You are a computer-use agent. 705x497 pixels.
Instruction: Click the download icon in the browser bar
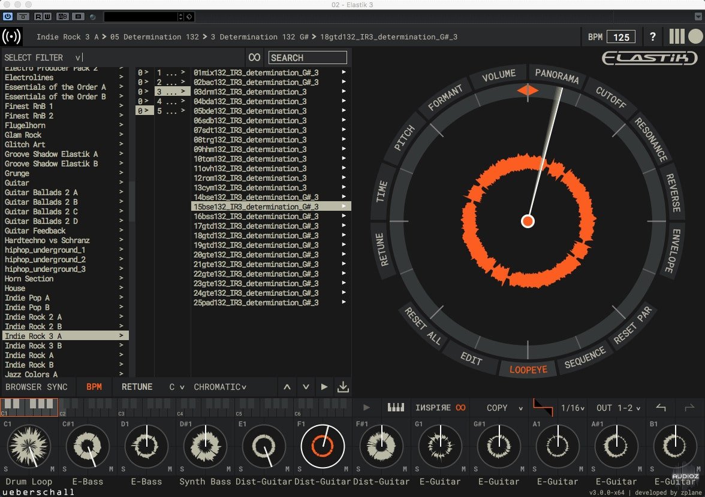coord(343,387)
